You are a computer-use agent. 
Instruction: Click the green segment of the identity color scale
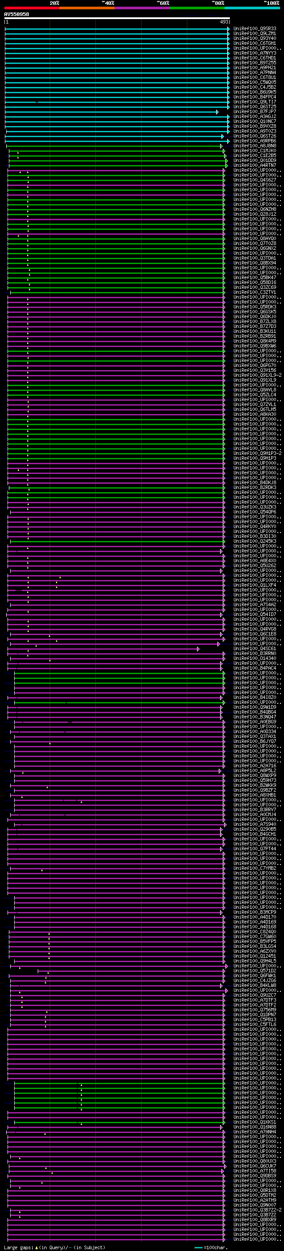[x=197, y=8]
